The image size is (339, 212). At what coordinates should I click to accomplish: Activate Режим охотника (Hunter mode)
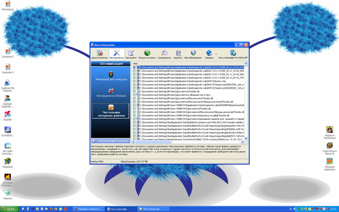[x=147, y=54]
